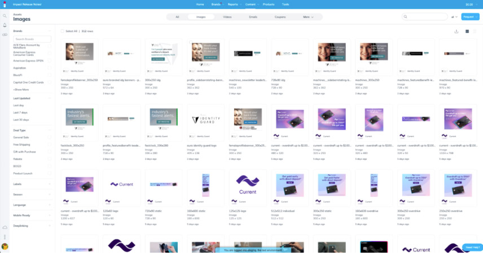Open notifications bell in left sidebar
The width and height of the screenshot is (483, 260).
tap(5, 25)
